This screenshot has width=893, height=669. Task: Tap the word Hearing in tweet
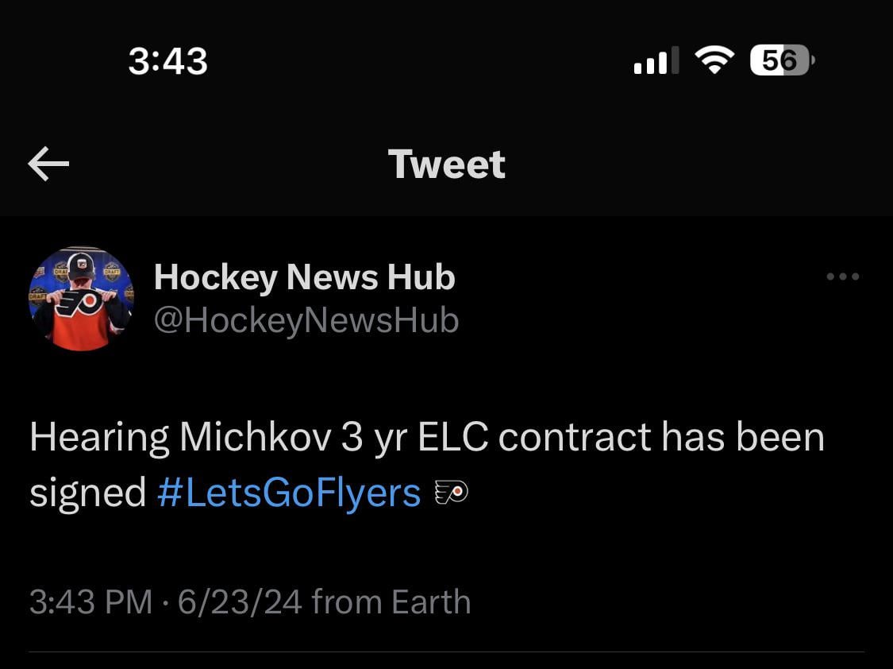click(99, 439)
